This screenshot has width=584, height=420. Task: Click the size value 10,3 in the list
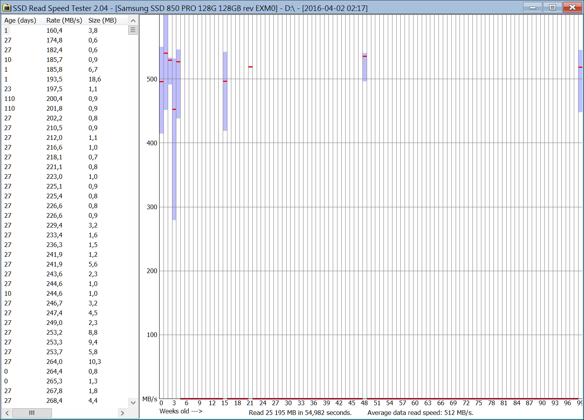pos(95,362)
